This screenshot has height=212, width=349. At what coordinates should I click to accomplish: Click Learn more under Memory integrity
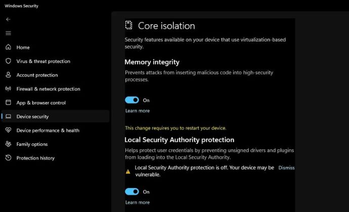[x=138, y=111]
